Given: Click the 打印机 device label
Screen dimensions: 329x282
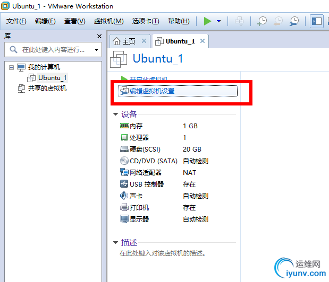Looking at the screenshot, I should [139, 208].
